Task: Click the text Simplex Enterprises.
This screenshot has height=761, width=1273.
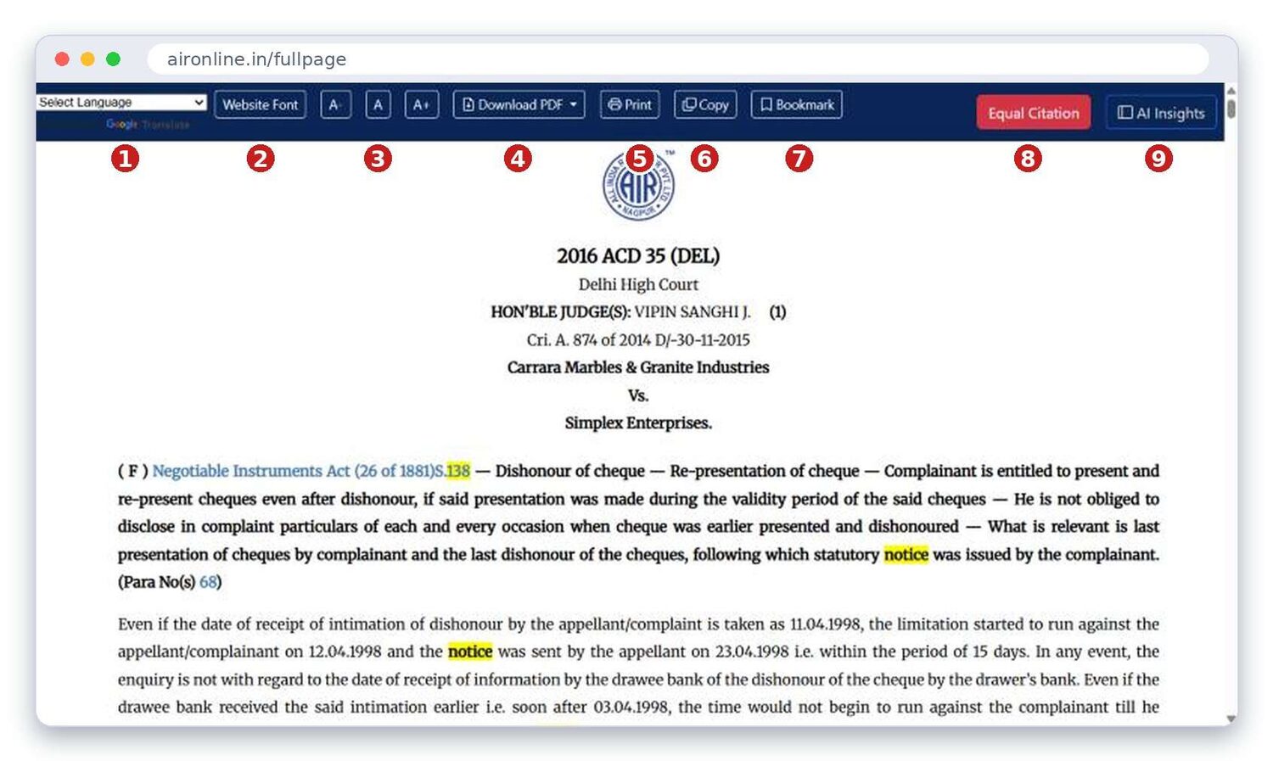Action: click(x=638, y=422)
